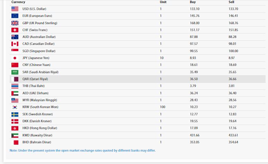268x164 pixels.
Task: Click the South Korean Won flag
Action: pos(15,107)
